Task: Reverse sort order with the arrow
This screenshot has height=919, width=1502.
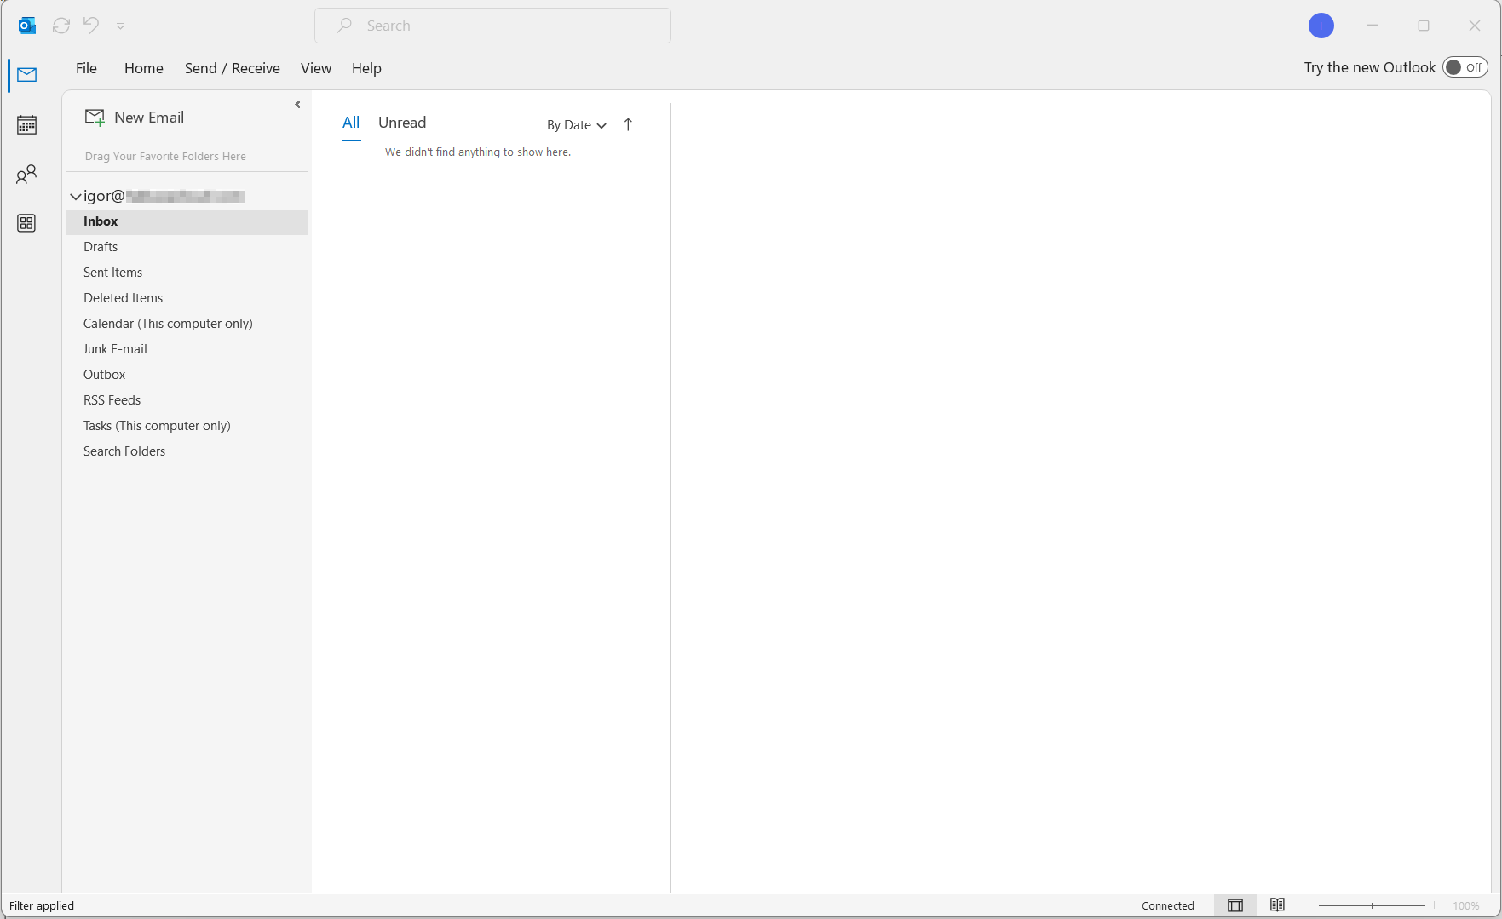Action: tap(628, 124)
